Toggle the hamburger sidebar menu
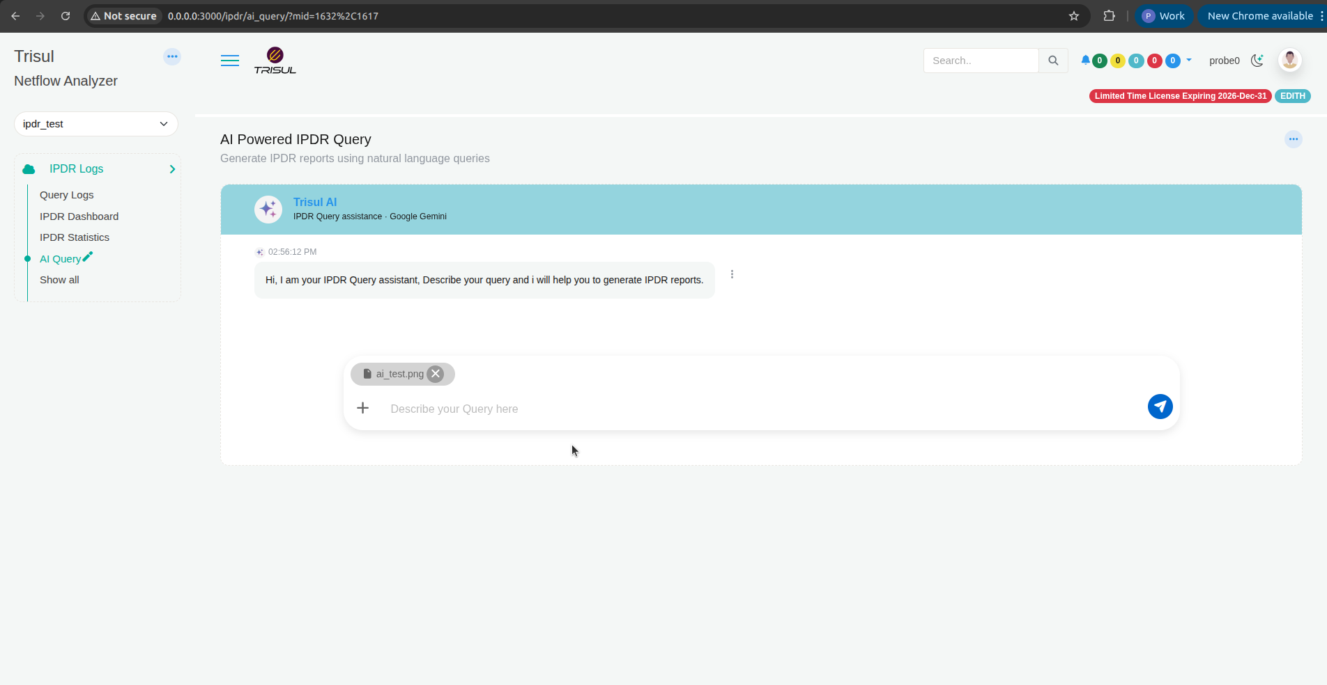Image resolution: width=1327 pixels, height=685 pixels. coord(230,61)
